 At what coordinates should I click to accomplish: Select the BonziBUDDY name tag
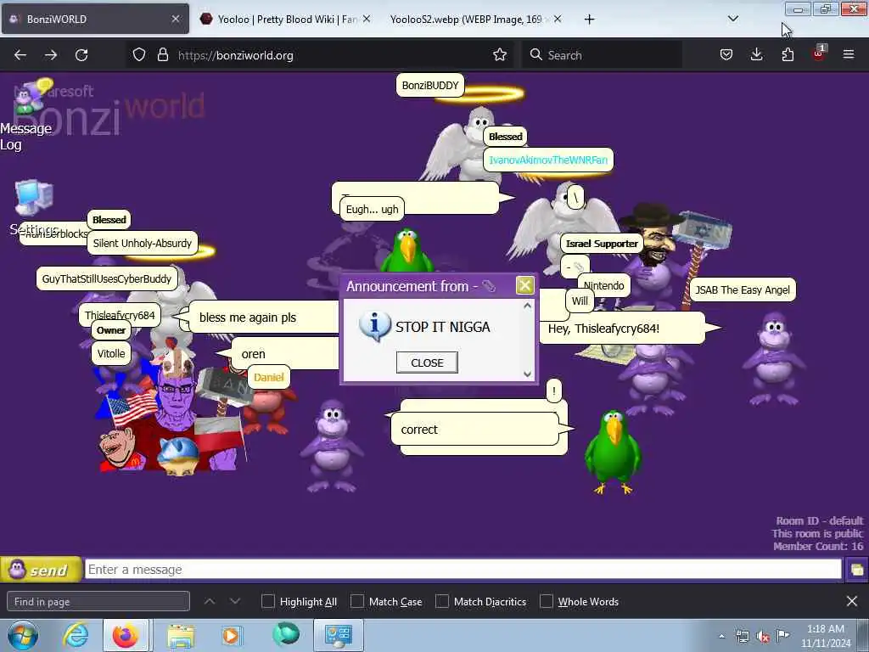[x=430, y=86]
